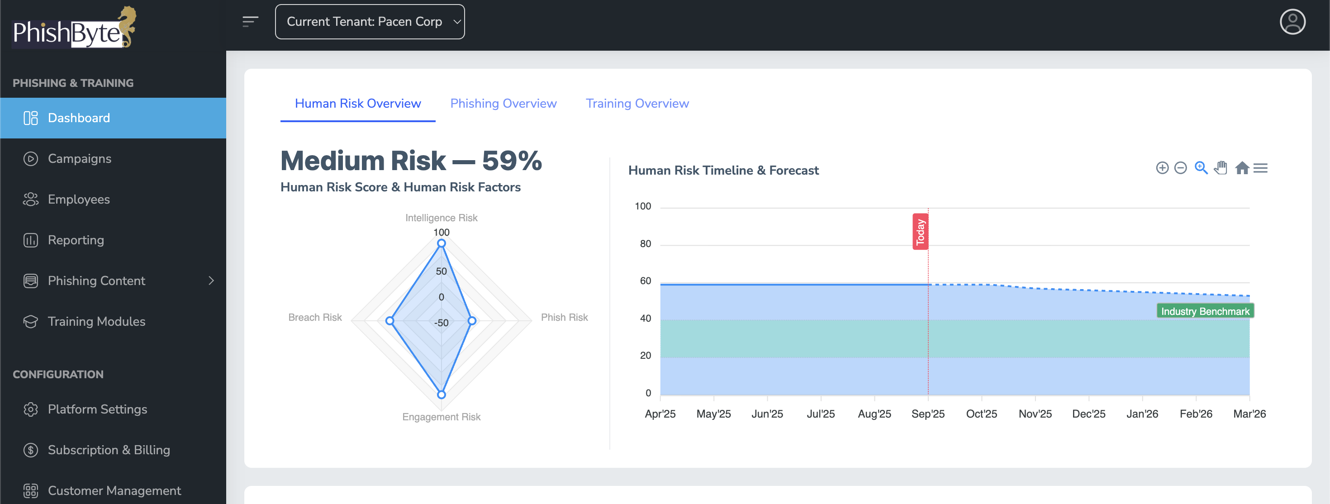The width and height of the screenshot is (1330, 504).
Task: Select the Human Risk Overview tab
Action: 358,103
